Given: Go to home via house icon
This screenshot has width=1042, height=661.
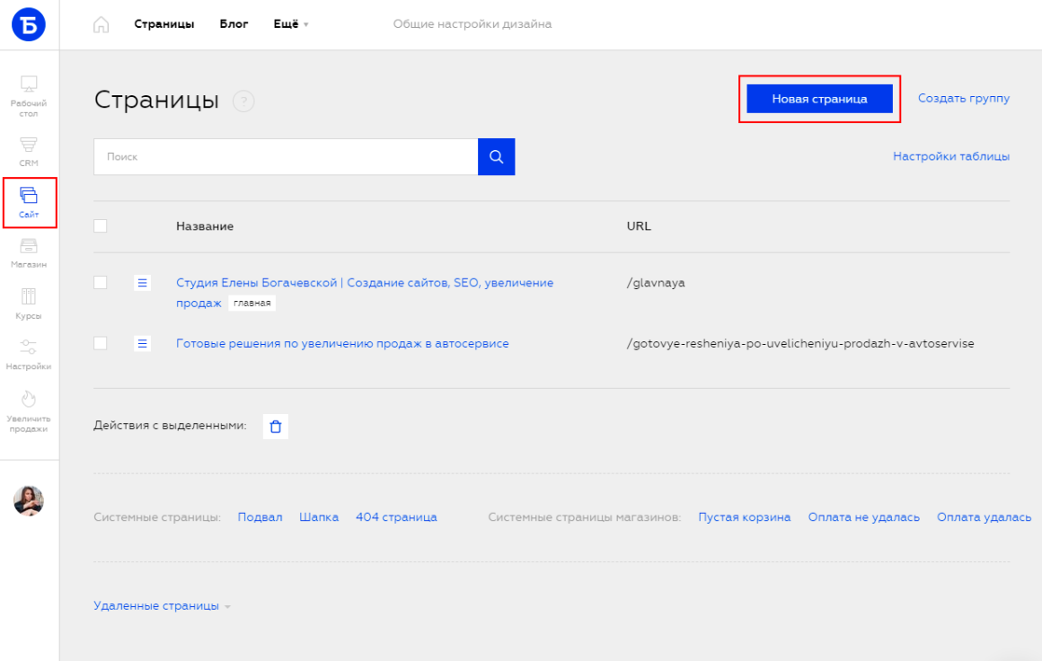Looking at the screenshot, I should [101, 24].
